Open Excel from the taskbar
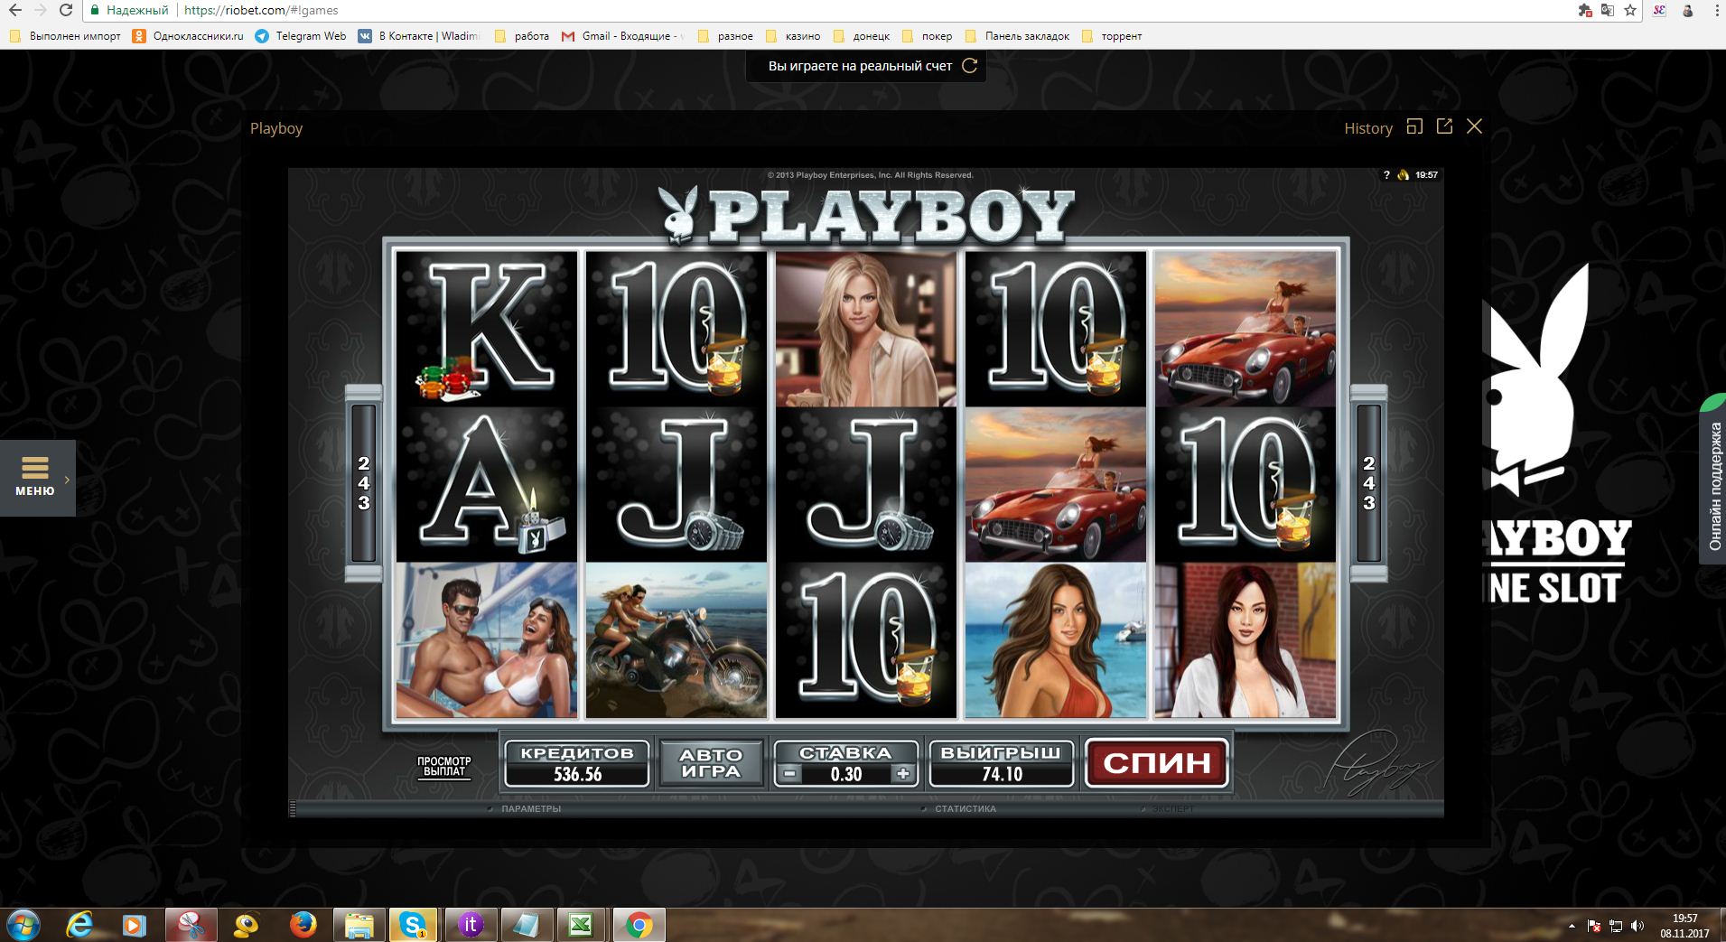 583,925
